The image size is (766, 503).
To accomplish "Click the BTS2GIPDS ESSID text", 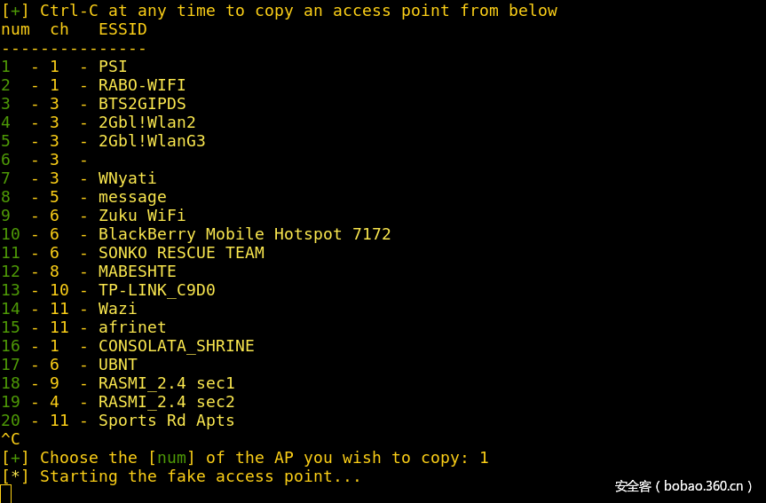I will [142, 104].
